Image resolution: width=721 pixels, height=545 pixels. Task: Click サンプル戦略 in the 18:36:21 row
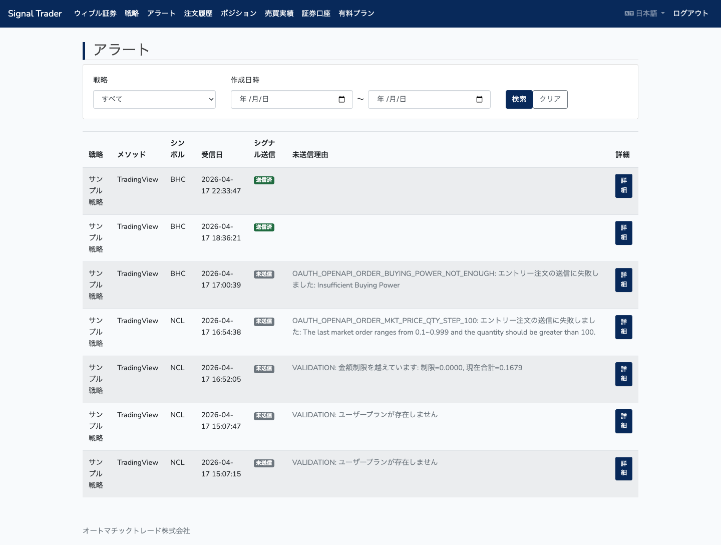coord(96,237)
